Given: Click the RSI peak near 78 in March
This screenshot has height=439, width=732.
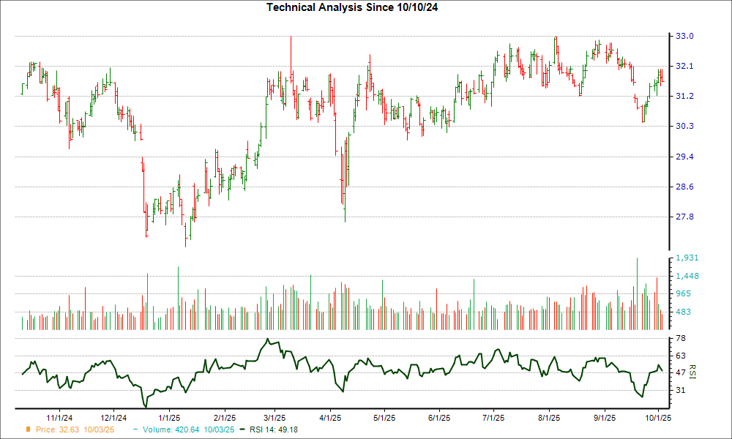Looking at the screenshot, I should pos(269,339).
